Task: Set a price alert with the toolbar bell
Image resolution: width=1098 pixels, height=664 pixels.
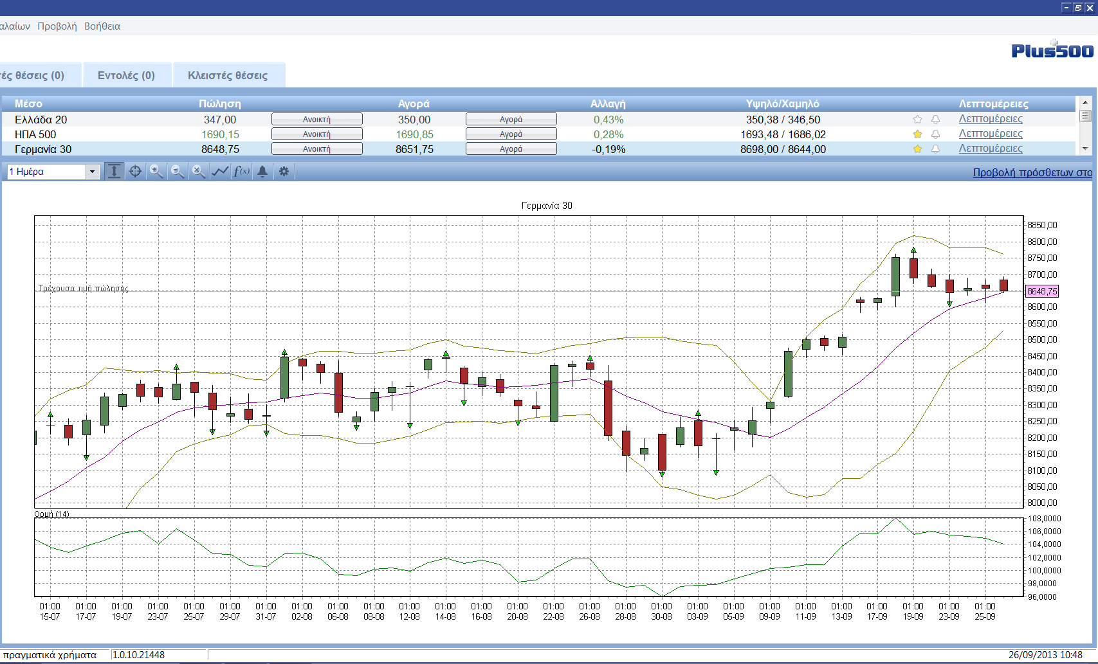Action: point(262,171)
